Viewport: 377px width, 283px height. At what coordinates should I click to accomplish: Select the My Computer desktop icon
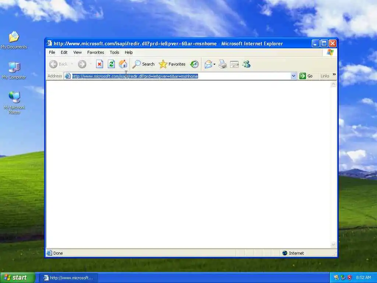tap(14, 70)
